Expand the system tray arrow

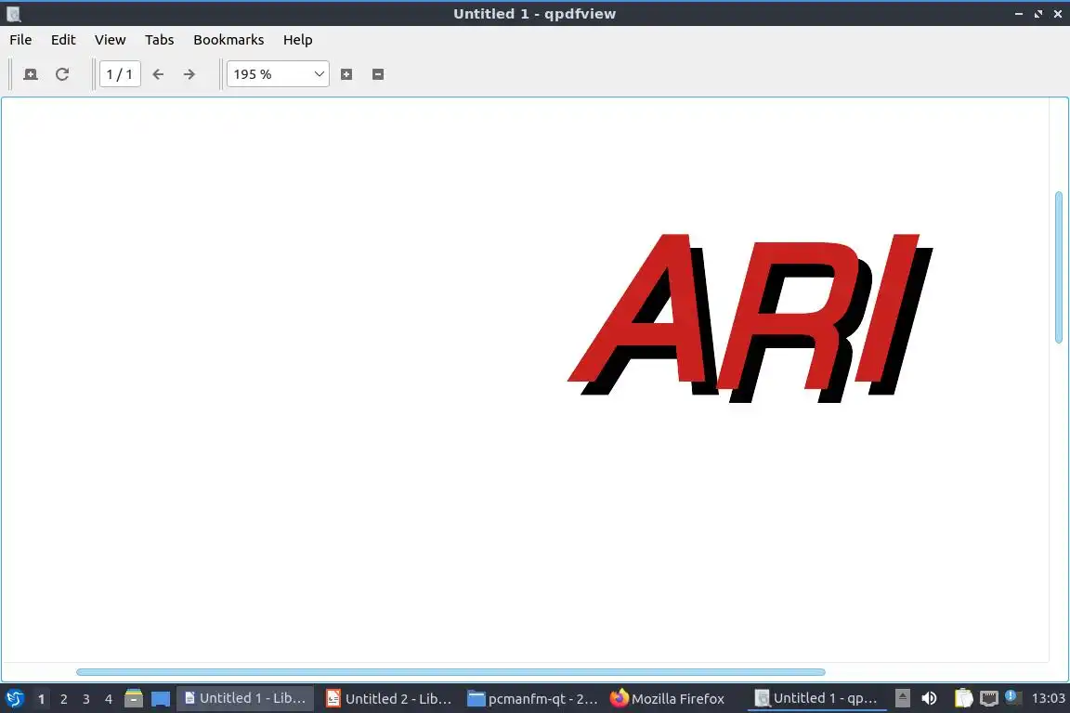pos(902,699)
